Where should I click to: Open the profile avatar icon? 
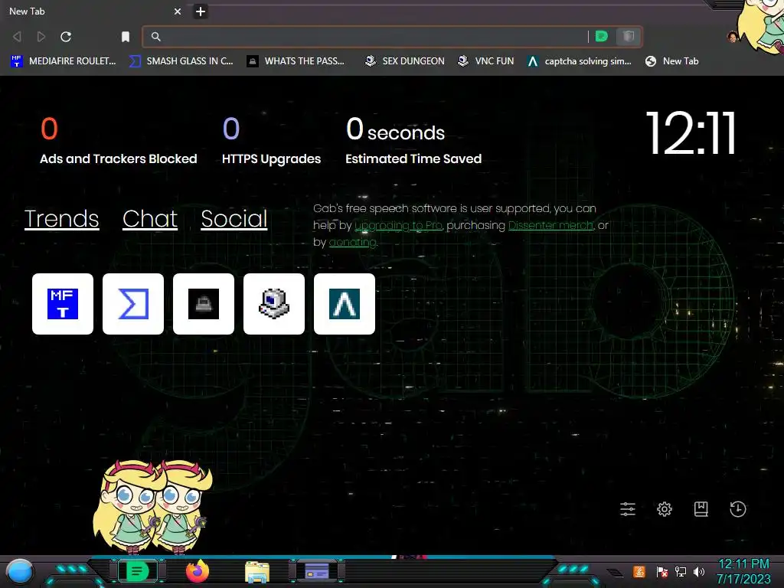coord(733,37)
